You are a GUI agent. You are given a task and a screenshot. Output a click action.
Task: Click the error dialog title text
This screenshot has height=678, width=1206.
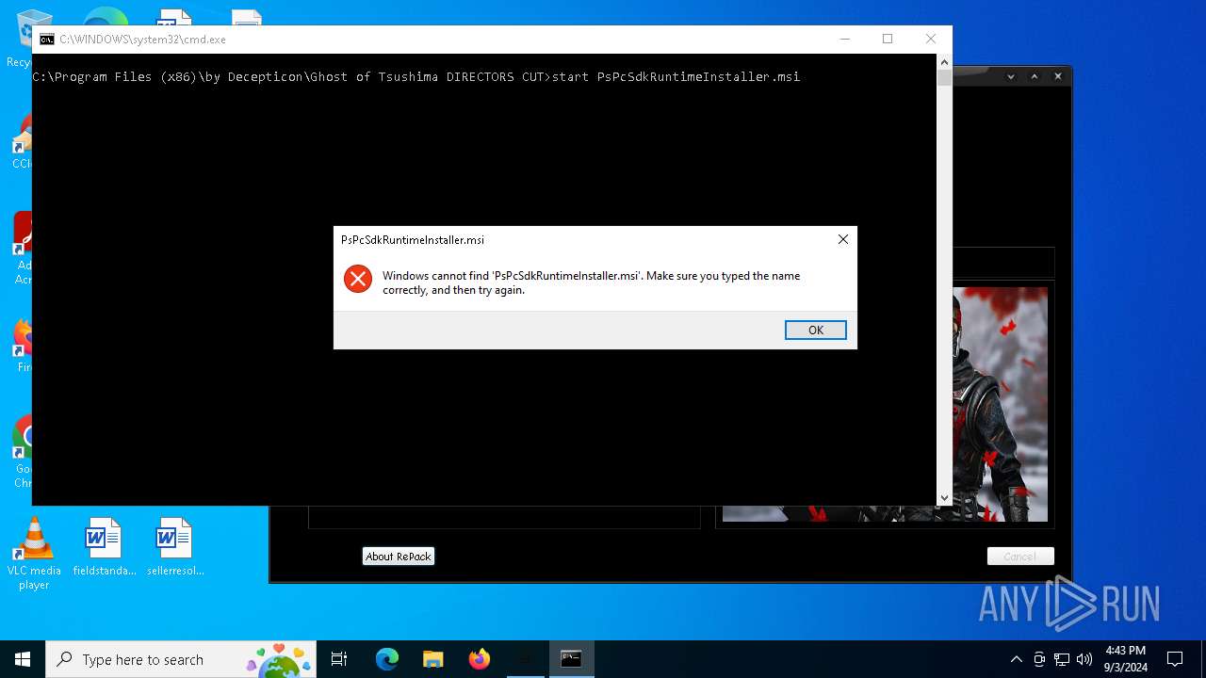[x=413, y=240]
